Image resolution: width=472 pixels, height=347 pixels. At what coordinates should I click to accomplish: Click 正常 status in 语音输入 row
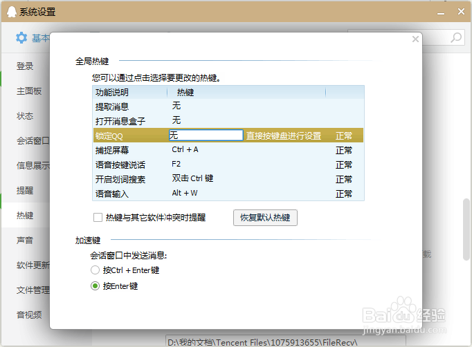pyautogui.click(x=344, y=194)
